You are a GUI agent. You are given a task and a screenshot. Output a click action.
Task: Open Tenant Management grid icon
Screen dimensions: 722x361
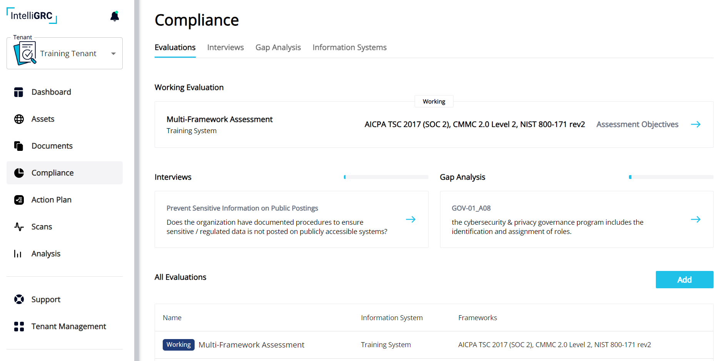coord(19,326)
